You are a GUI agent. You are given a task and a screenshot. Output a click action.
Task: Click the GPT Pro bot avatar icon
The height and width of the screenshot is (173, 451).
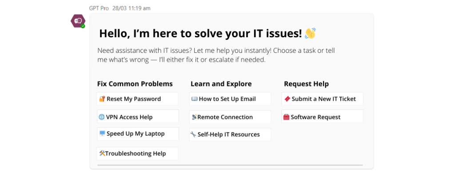pyautogui.click(x=78, y=21)
